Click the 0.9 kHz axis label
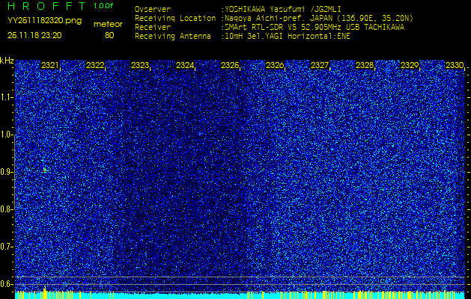Screen dimensions: 471x299 coord(7,172)
